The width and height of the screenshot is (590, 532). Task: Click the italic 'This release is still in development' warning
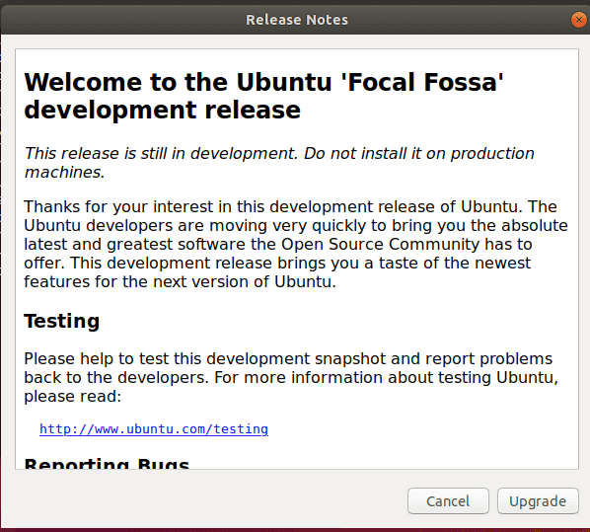pyautogui.click(x=279, y=153)
